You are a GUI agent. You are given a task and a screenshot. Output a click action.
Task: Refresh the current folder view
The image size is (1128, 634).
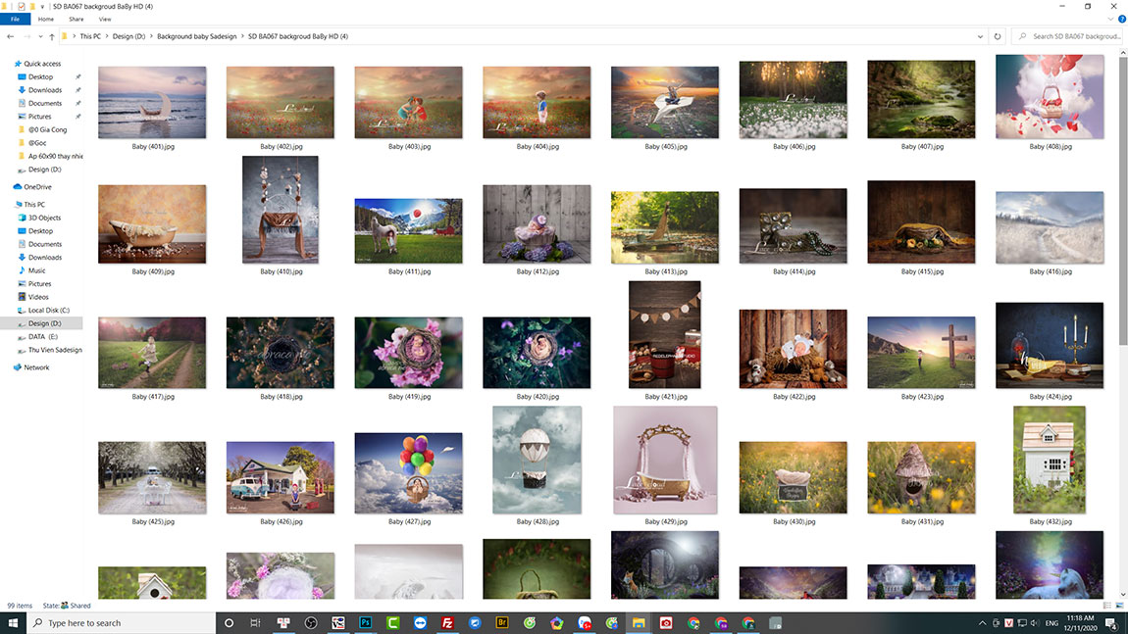tap(998, 36)
